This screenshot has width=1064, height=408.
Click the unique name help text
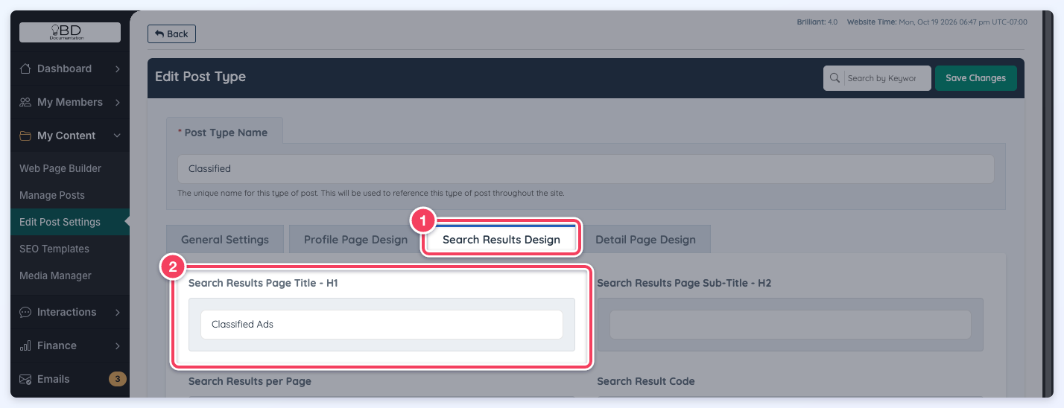click(x=371, y=193)
